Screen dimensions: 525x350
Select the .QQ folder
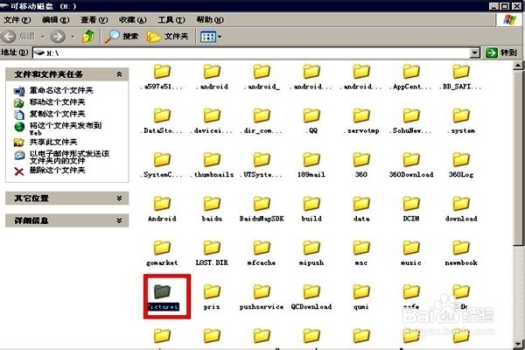point(311,122)
